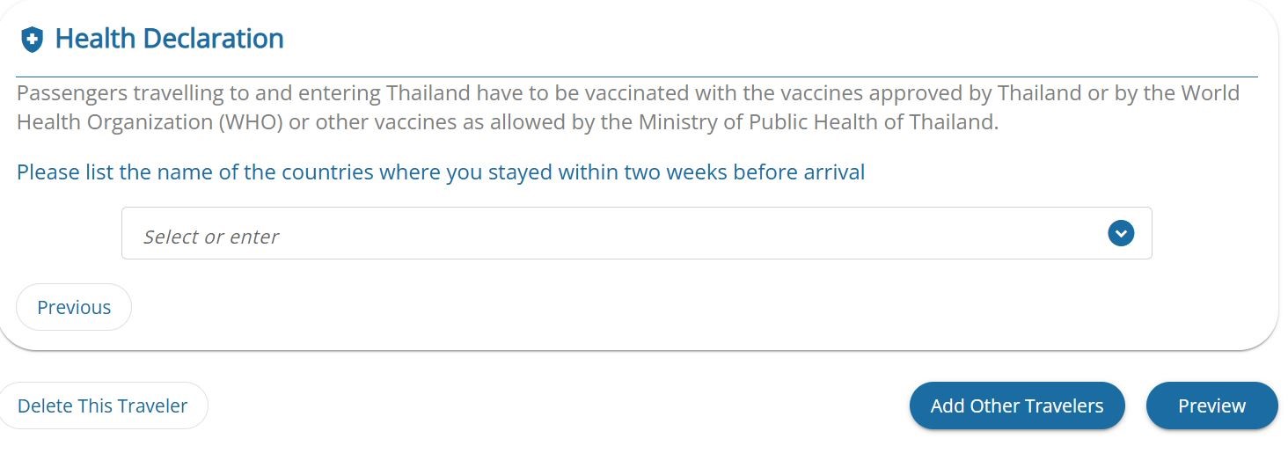Click the Add Other Travelers button
Viewport: 1288px width, 453px height.
pos(1017,406)
